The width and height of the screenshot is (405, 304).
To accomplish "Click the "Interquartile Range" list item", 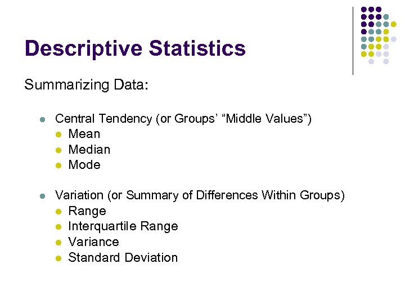I will coord(123,226).
